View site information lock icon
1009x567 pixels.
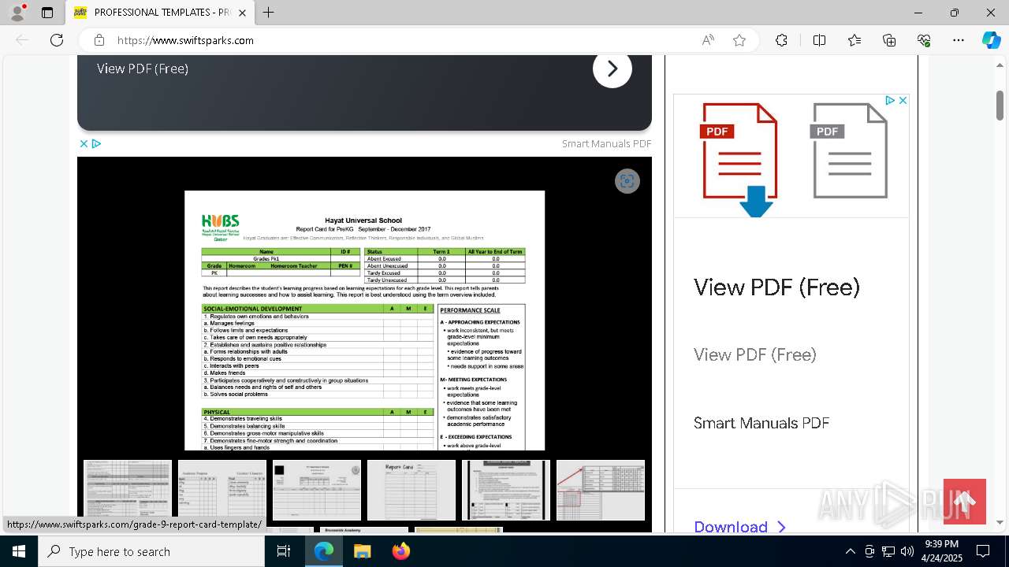click(99, 40)
